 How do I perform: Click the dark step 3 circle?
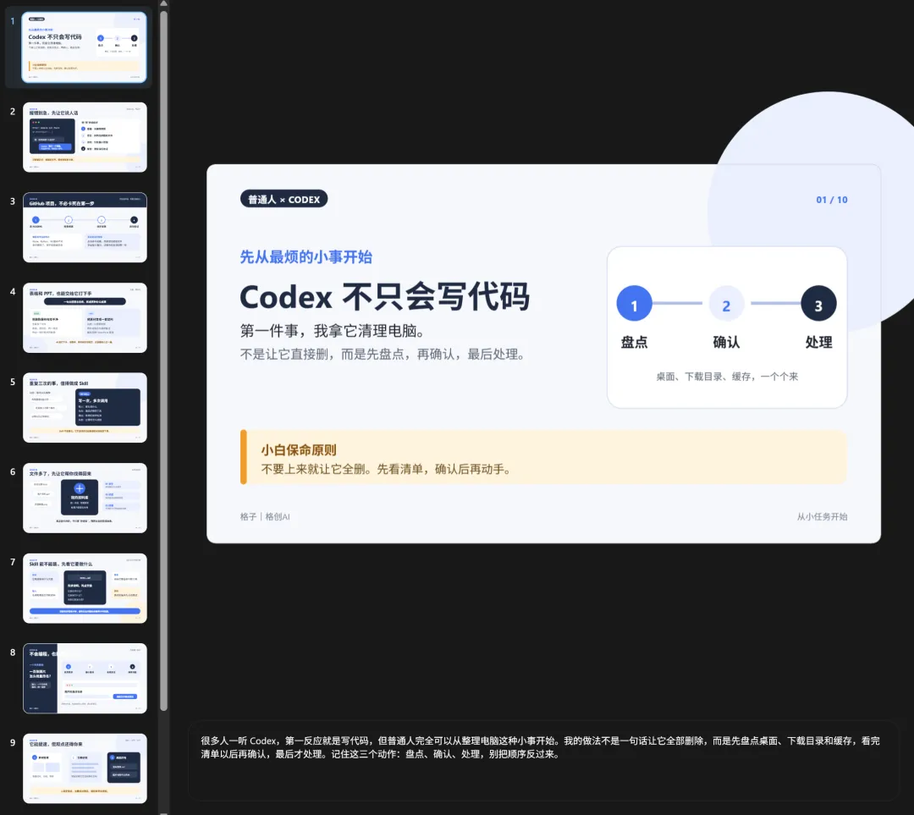(x=818, y=303)
